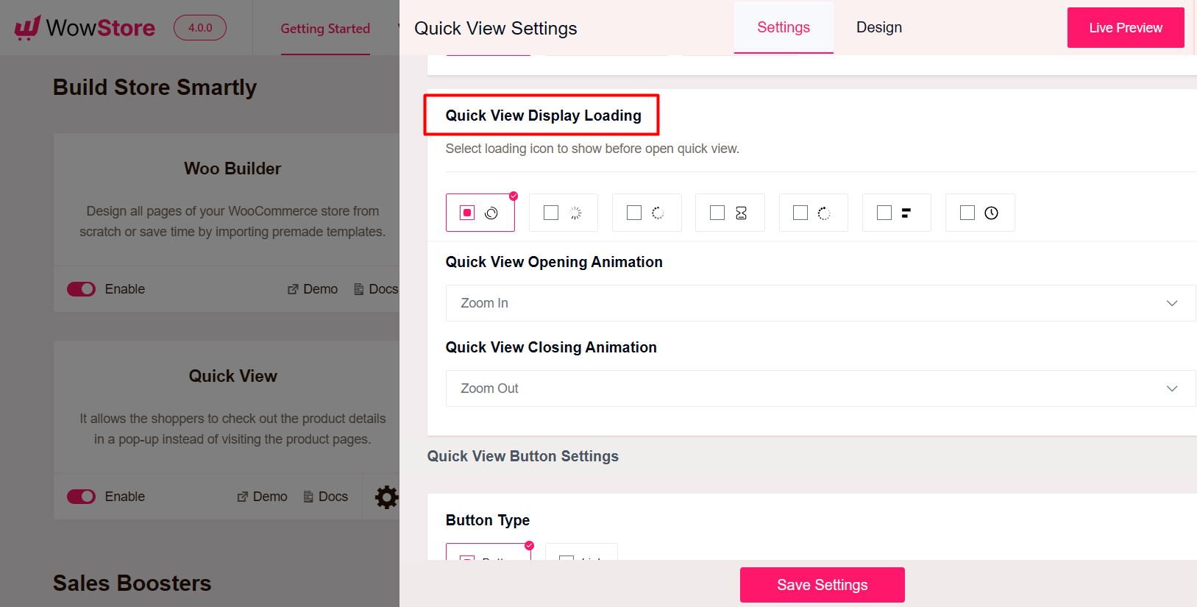Switch to the Design tab
The width and height of the screenshot is (1197, 607).
click(878, 27)
